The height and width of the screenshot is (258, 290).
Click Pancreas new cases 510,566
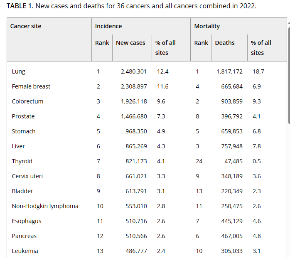[x=136, y=236]
